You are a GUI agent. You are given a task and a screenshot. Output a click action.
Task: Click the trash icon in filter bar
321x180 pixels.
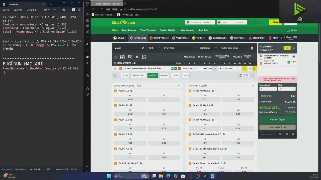(252, 48)
